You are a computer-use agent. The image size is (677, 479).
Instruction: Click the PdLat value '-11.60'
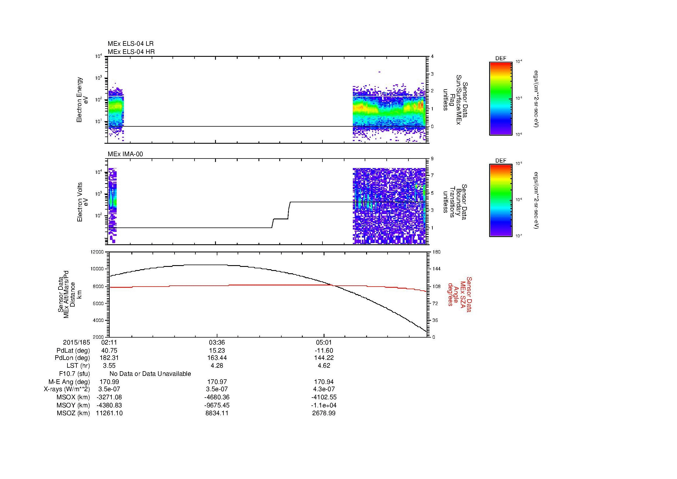[x=324, y=351]
